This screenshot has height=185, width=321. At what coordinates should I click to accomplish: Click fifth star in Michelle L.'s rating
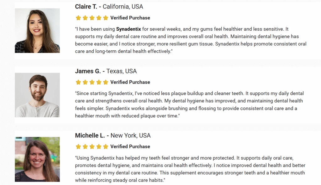click(x=106, y=147)
